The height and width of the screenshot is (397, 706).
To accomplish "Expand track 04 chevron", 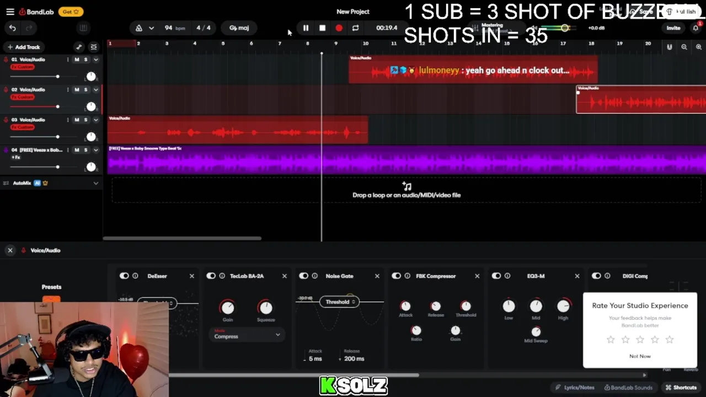I will click(x=95, y=150).
